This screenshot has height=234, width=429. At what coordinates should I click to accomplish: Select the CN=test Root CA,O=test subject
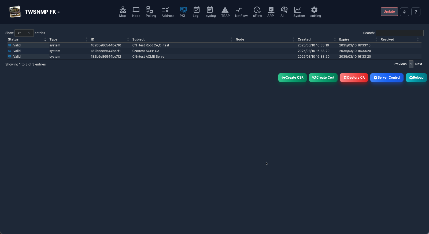pyautogui.click(x=151, y=45)
